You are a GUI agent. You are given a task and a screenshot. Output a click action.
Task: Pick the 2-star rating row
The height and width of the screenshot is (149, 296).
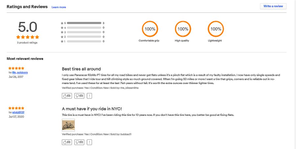click(x=83, y=37)
